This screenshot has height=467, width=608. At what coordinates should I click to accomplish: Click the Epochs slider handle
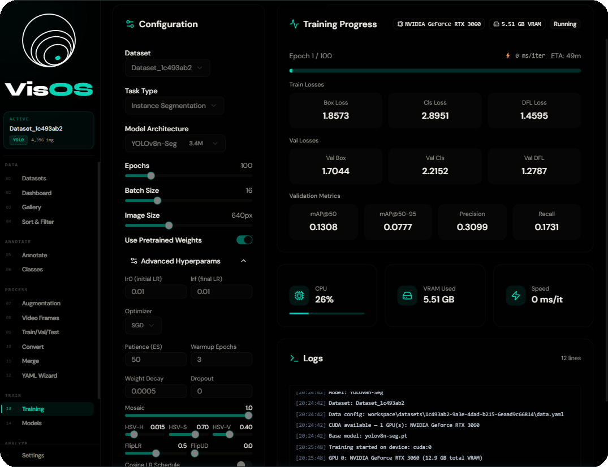[x=151, y=176]
